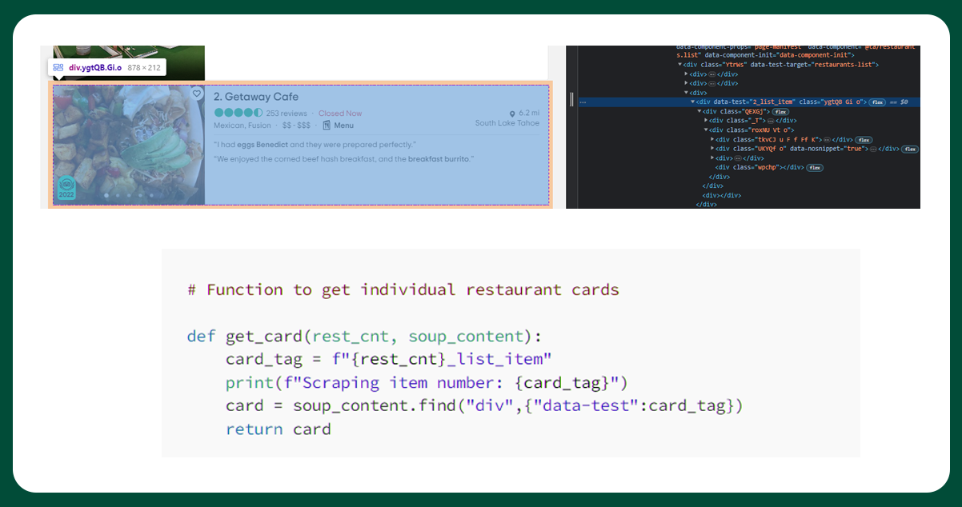Click the 2022 Travelers' Choice badge
The height and width of the screenshot is (507, 962).
click(66, 189)
